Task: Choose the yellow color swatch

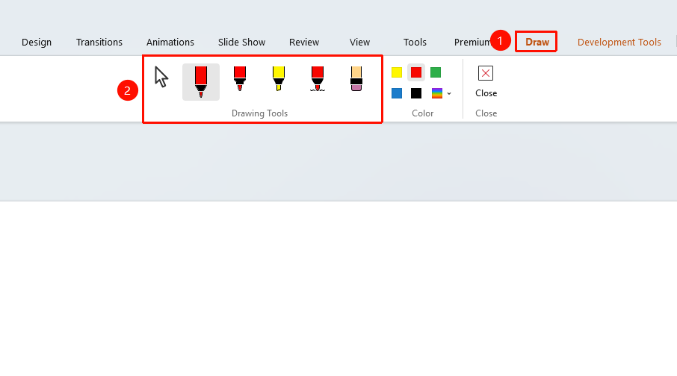Action: [x=396, y=72]
